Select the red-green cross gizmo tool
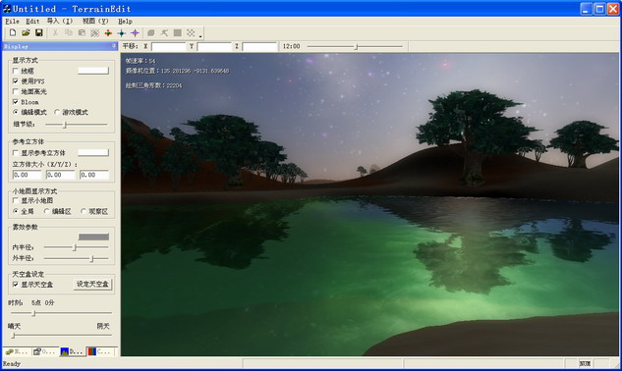Viewport: 622px width, 371px height. [108, 33]
